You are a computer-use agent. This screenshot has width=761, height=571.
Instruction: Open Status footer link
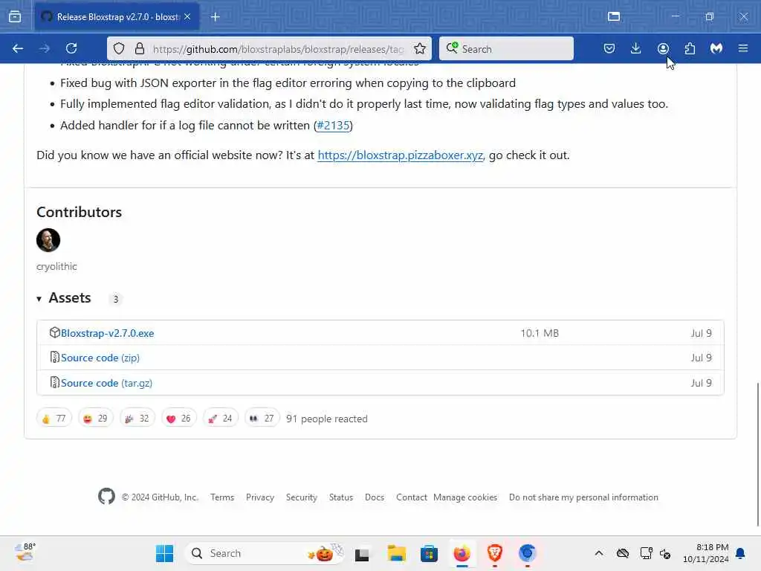tap(340, 497)
